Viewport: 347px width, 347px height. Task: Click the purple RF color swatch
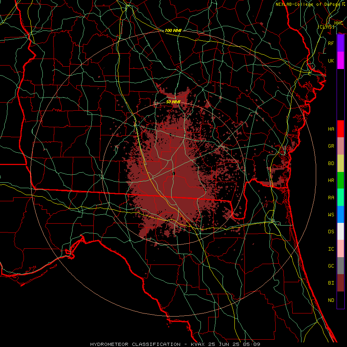coord(340,43)
